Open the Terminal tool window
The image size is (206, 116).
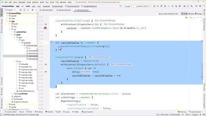(49, 112)
